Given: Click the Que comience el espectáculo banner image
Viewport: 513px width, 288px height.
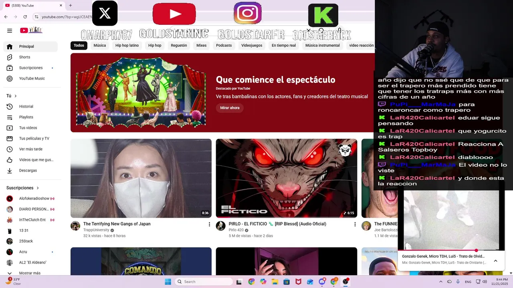Looking at the screenshot, I should point(141,92).
